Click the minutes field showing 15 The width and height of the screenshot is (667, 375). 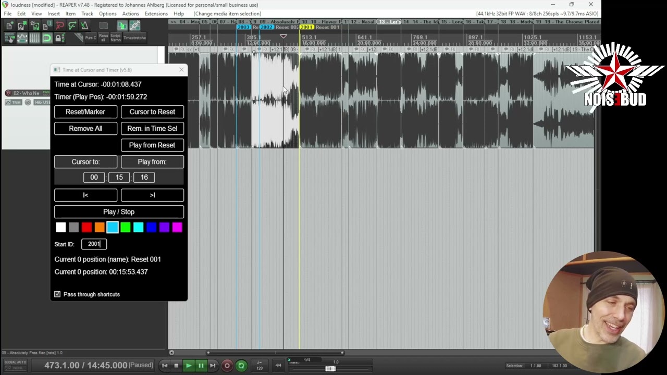pos(119,178)
